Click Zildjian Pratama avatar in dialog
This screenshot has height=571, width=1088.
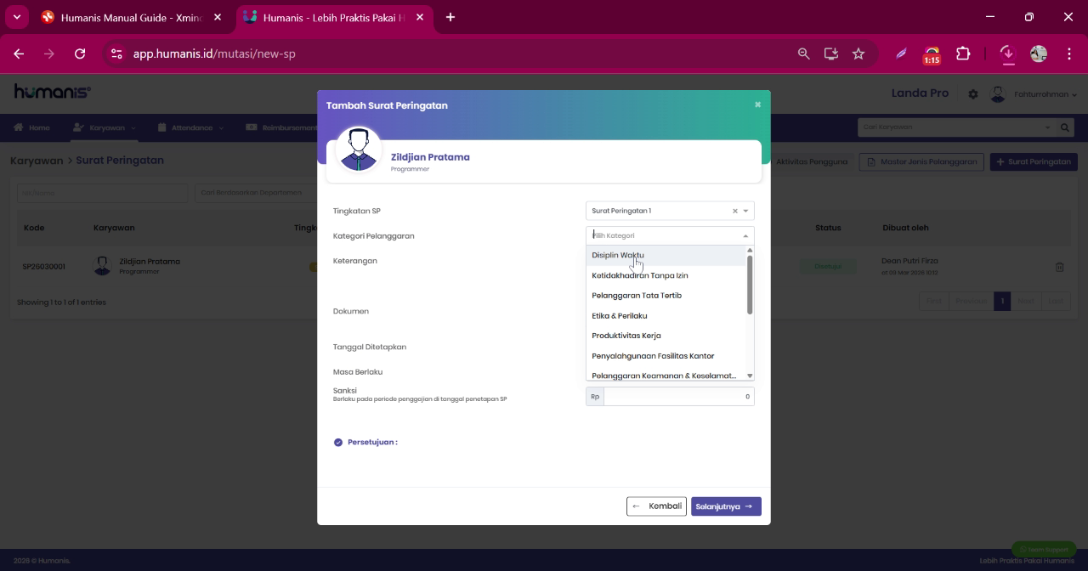coord(359,150)
